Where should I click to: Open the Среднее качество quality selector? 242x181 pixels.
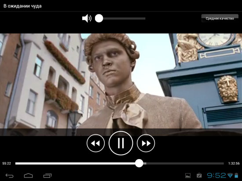tap(220, 18)
